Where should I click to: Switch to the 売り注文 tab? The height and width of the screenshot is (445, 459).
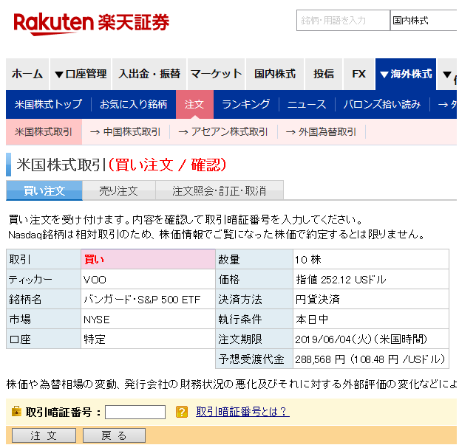click(118, 191)
